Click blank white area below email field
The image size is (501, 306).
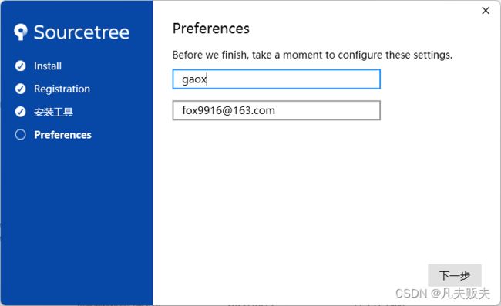coord(287,192)
